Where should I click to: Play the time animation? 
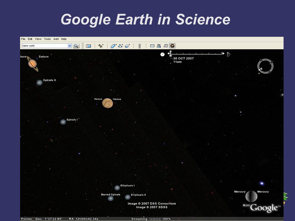229,54
